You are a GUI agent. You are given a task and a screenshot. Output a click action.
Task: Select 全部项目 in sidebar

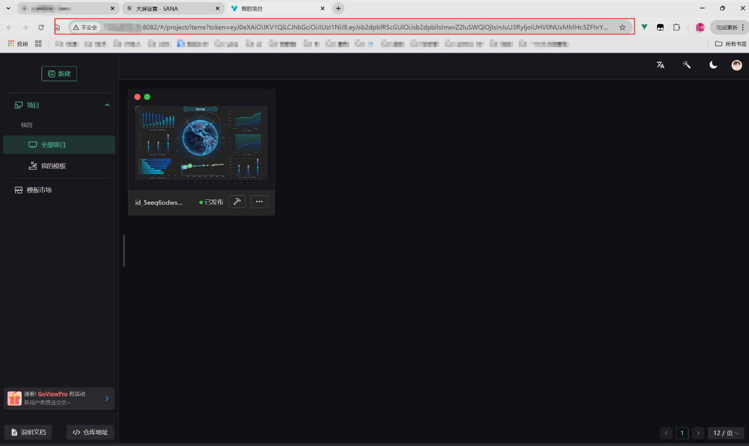[x=59, y=145]
